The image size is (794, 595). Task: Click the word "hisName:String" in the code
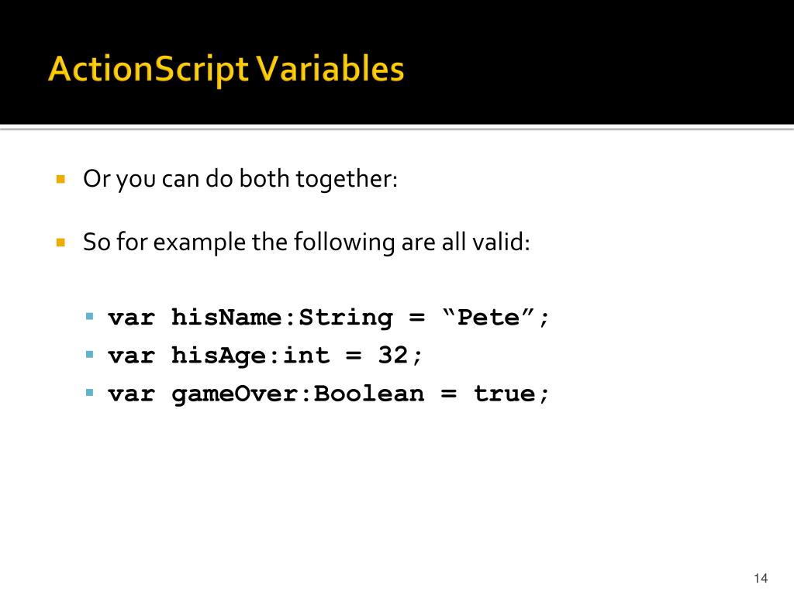(x=282, y=318)
